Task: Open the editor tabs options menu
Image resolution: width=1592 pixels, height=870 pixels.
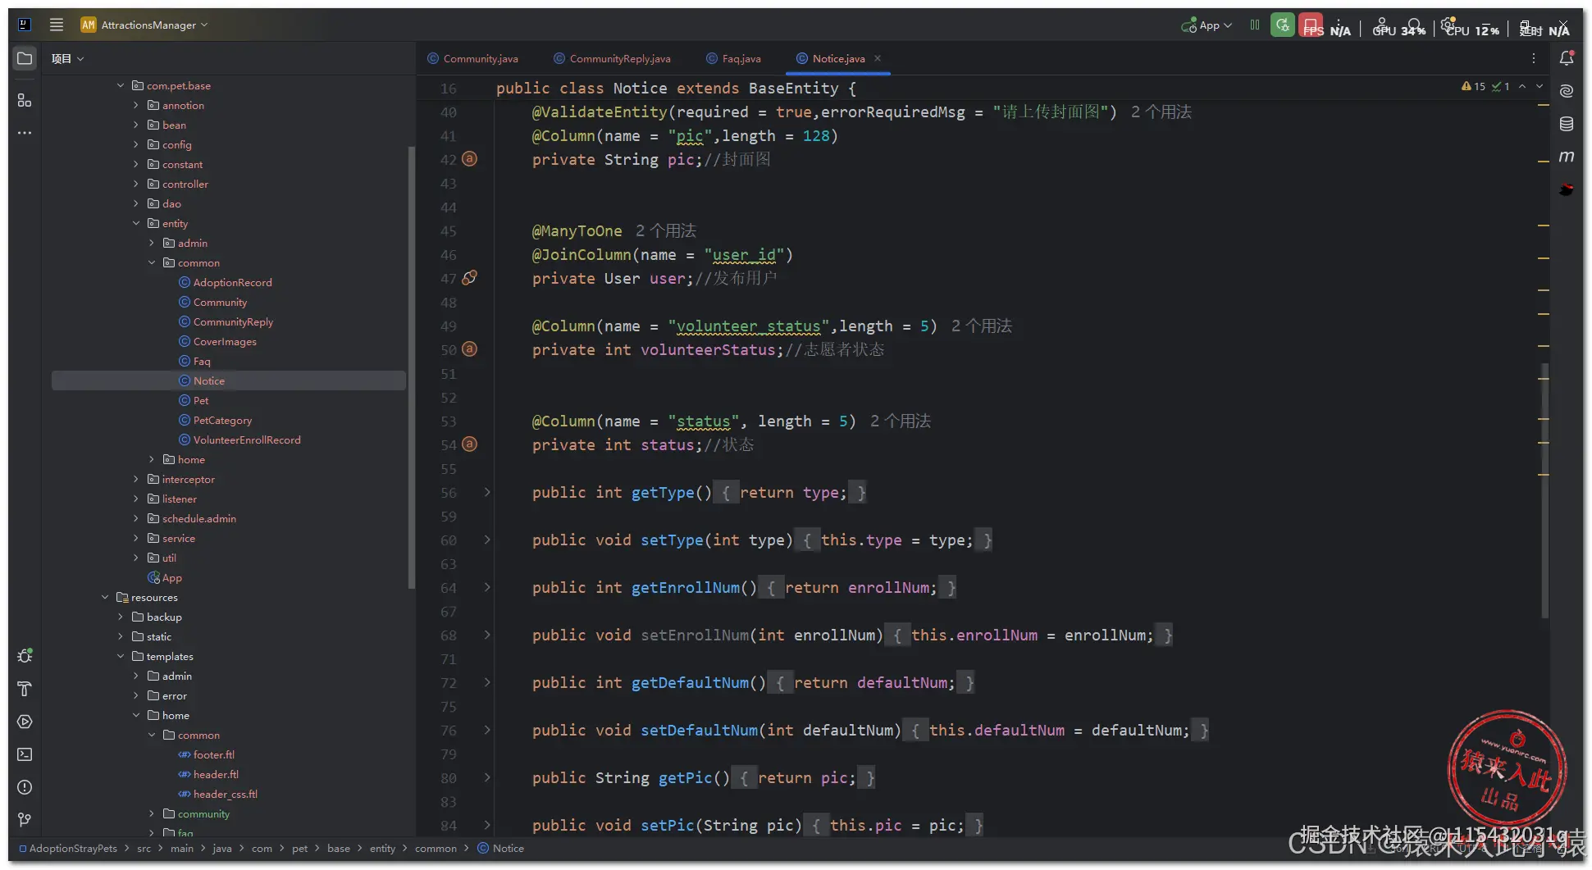Action: (1533, 58)
